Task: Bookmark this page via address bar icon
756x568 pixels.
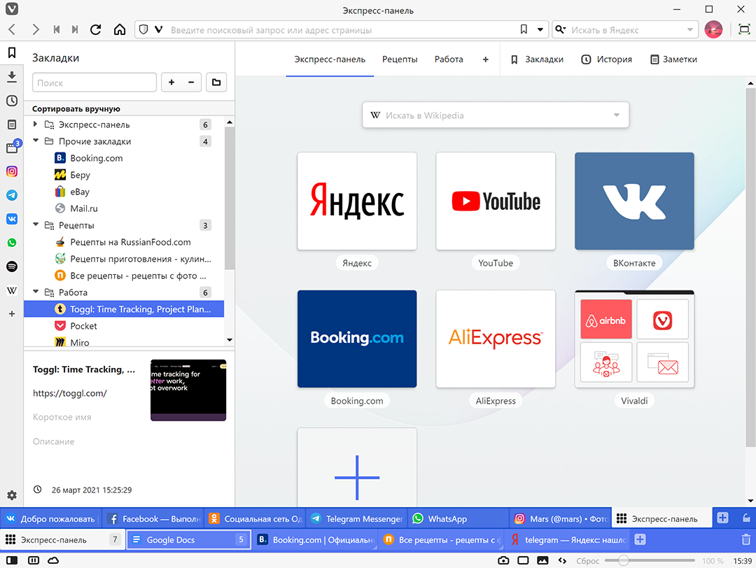Action: pos(524,30)
